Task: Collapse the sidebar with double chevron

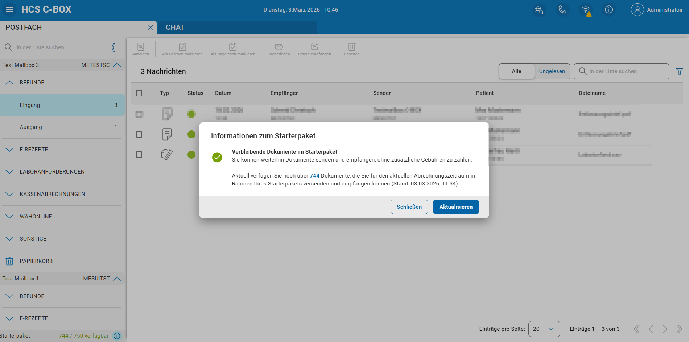Action: [113, 47]
